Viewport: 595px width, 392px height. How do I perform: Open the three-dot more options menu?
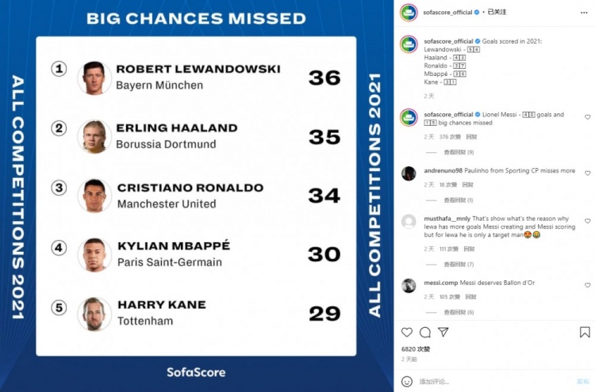tap(585, 12)
